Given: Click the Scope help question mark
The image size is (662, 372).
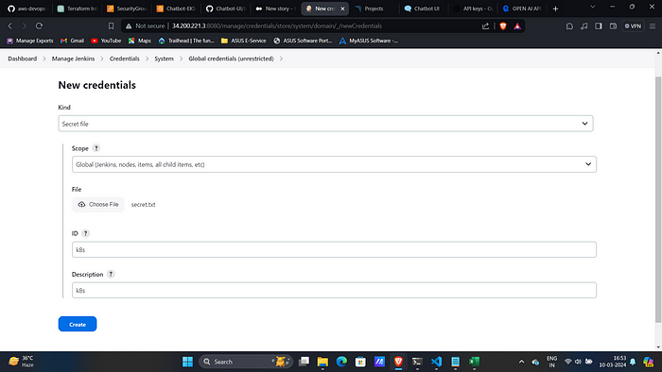Looking at the screenshot, I should pos(96,148).
